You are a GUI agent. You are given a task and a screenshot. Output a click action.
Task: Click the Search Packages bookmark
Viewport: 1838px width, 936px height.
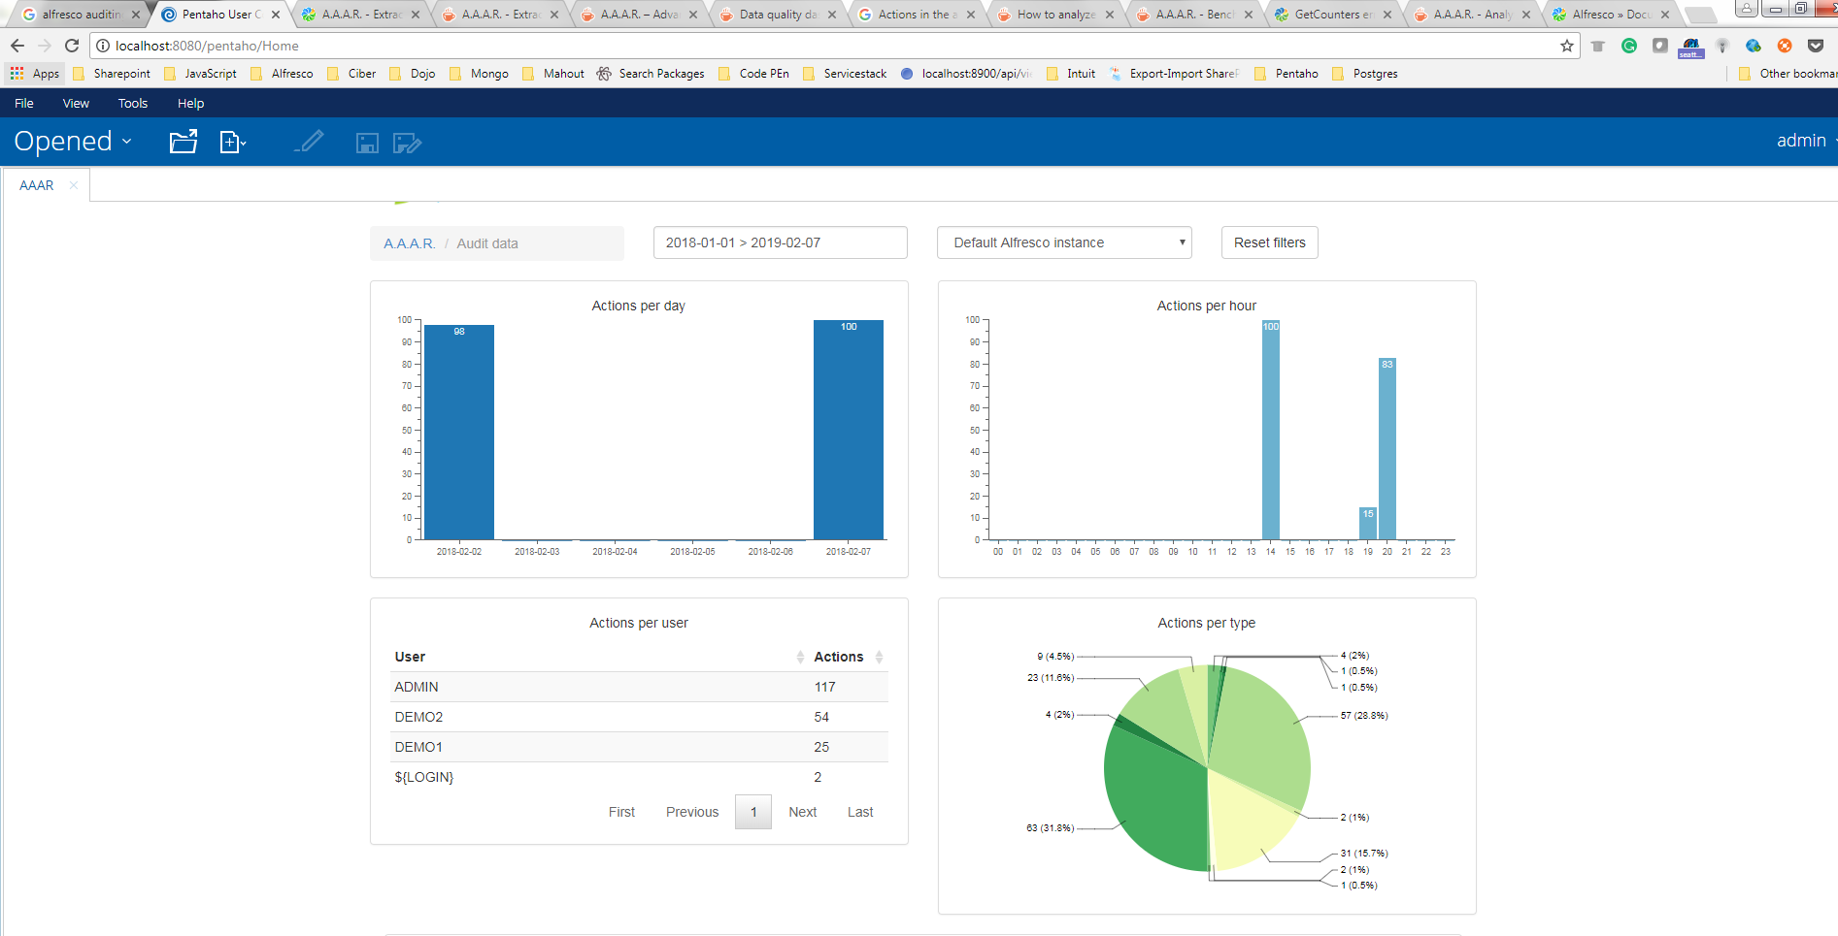[x=651, y=74]
